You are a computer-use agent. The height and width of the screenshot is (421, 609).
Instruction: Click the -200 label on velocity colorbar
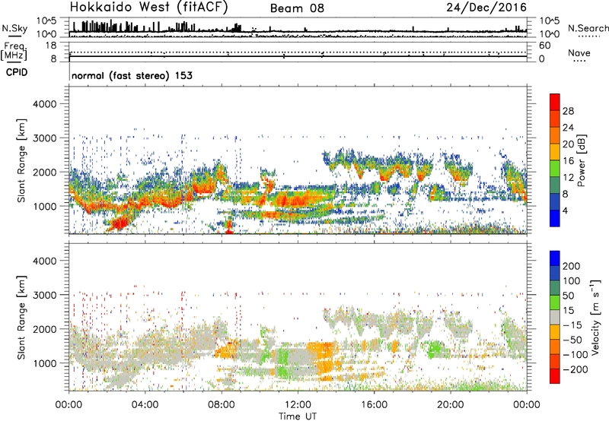(x=575, y=369)
